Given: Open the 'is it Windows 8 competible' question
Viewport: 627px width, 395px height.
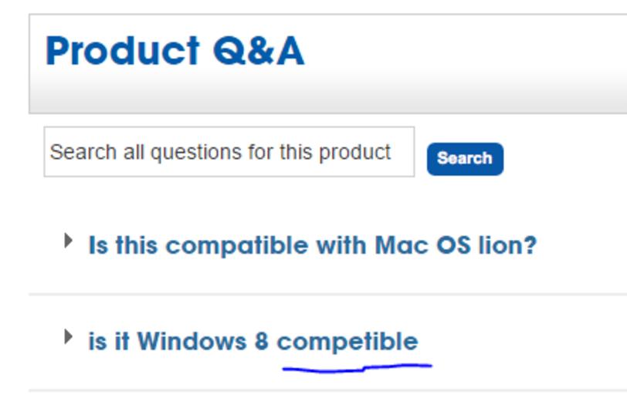Looking at the screenshot, I should click(x=253, y=341).
